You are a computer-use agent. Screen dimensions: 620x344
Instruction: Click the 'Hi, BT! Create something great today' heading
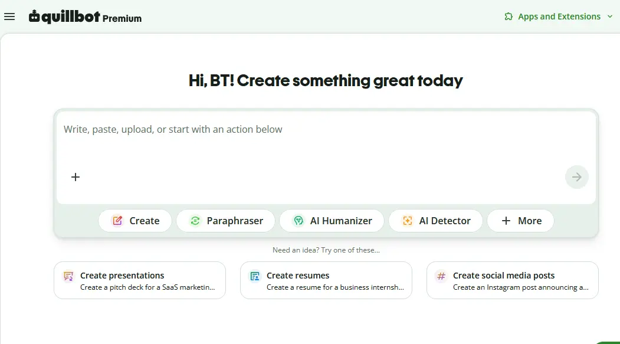[326, 81]
